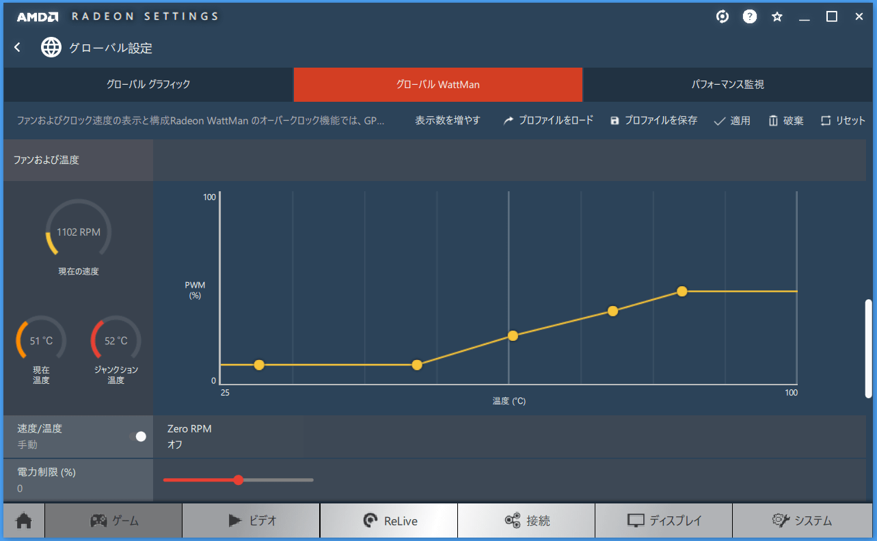Click the 電力制限 (%) label
The width and height of the screenshot is (877, 541).
tap(46, 472)
